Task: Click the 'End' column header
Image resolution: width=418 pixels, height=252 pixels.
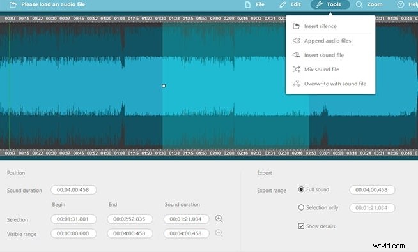Action: (112, 205)
